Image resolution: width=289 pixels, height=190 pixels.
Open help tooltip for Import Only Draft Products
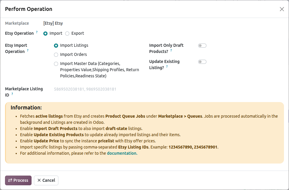tap(171, 50)
